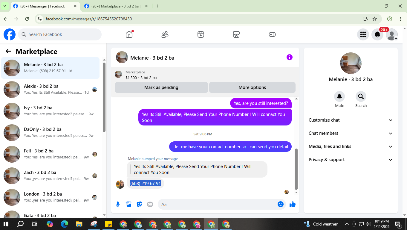The width and height of the screenshot is (407, 230).
Task: Open the Zach conversation
Action: pos(50,176)
